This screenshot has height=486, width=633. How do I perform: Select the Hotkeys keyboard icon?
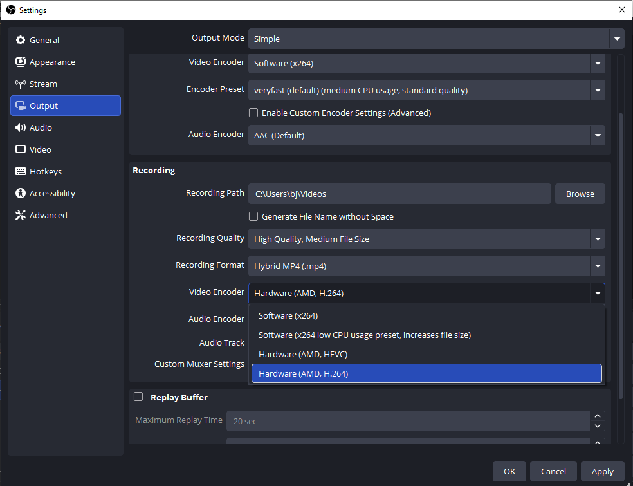coord(20,171)
